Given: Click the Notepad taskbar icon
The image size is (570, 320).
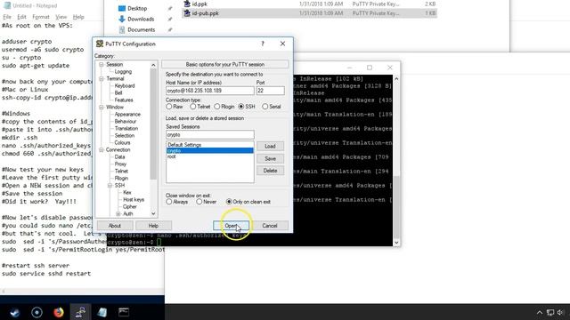Looking at the screenshot, I should pos(102,312).
